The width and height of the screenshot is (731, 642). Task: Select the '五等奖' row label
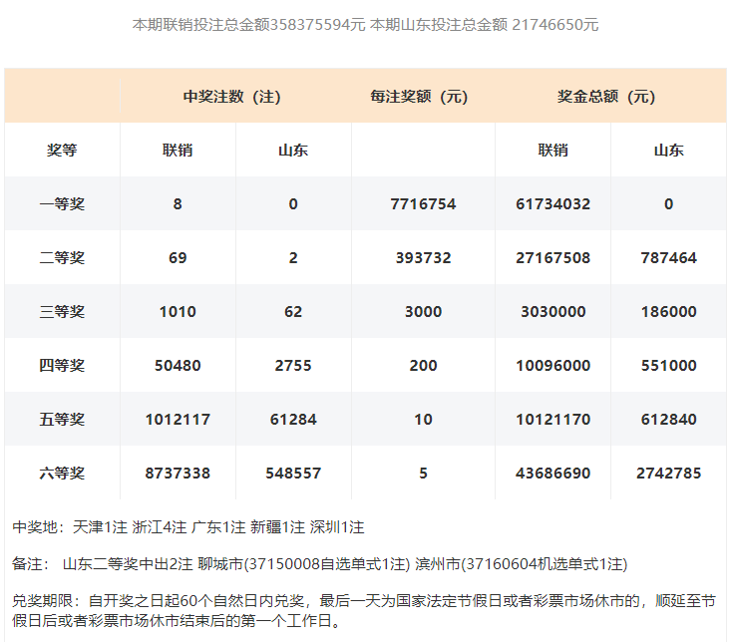point(62,420)
